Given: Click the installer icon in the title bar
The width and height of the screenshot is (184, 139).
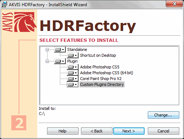Looking at the screenshot, I should [4, 4].
